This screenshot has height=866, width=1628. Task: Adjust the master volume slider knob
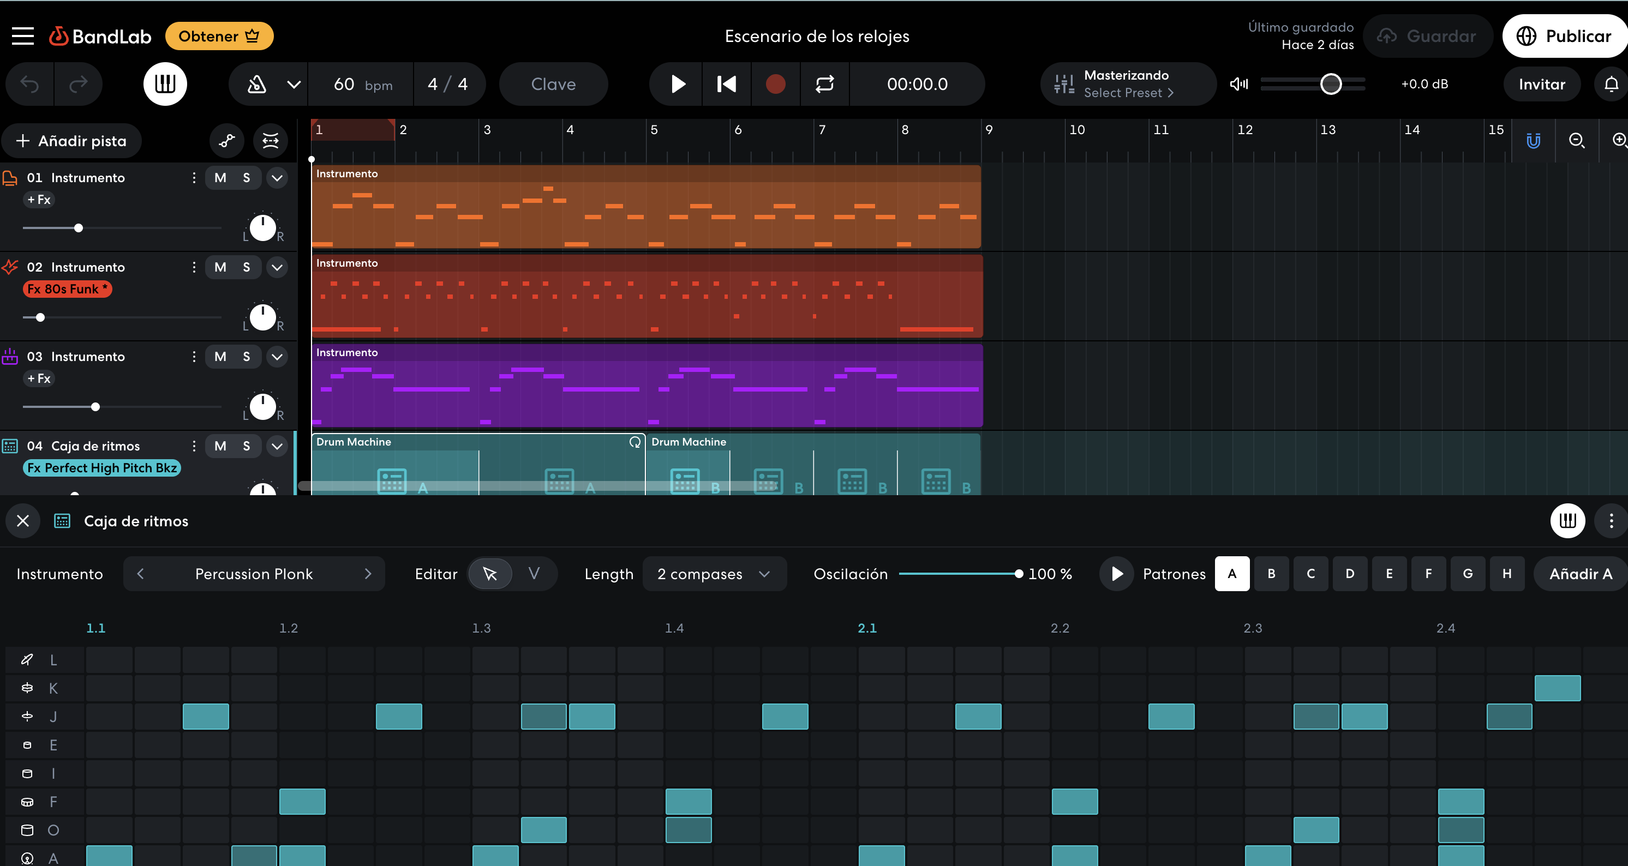pos(1331,84)
